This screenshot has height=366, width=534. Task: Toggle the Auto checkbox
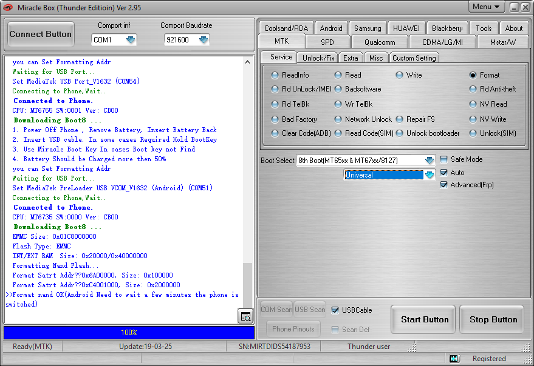point(443,173)
